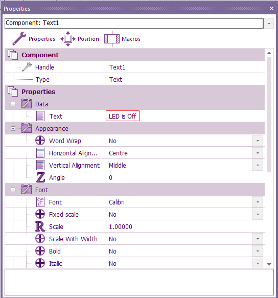Click the wrench Properties icon
Image resolution: width=278 pixels, height=298 pixels.
(x=19, y=38)
